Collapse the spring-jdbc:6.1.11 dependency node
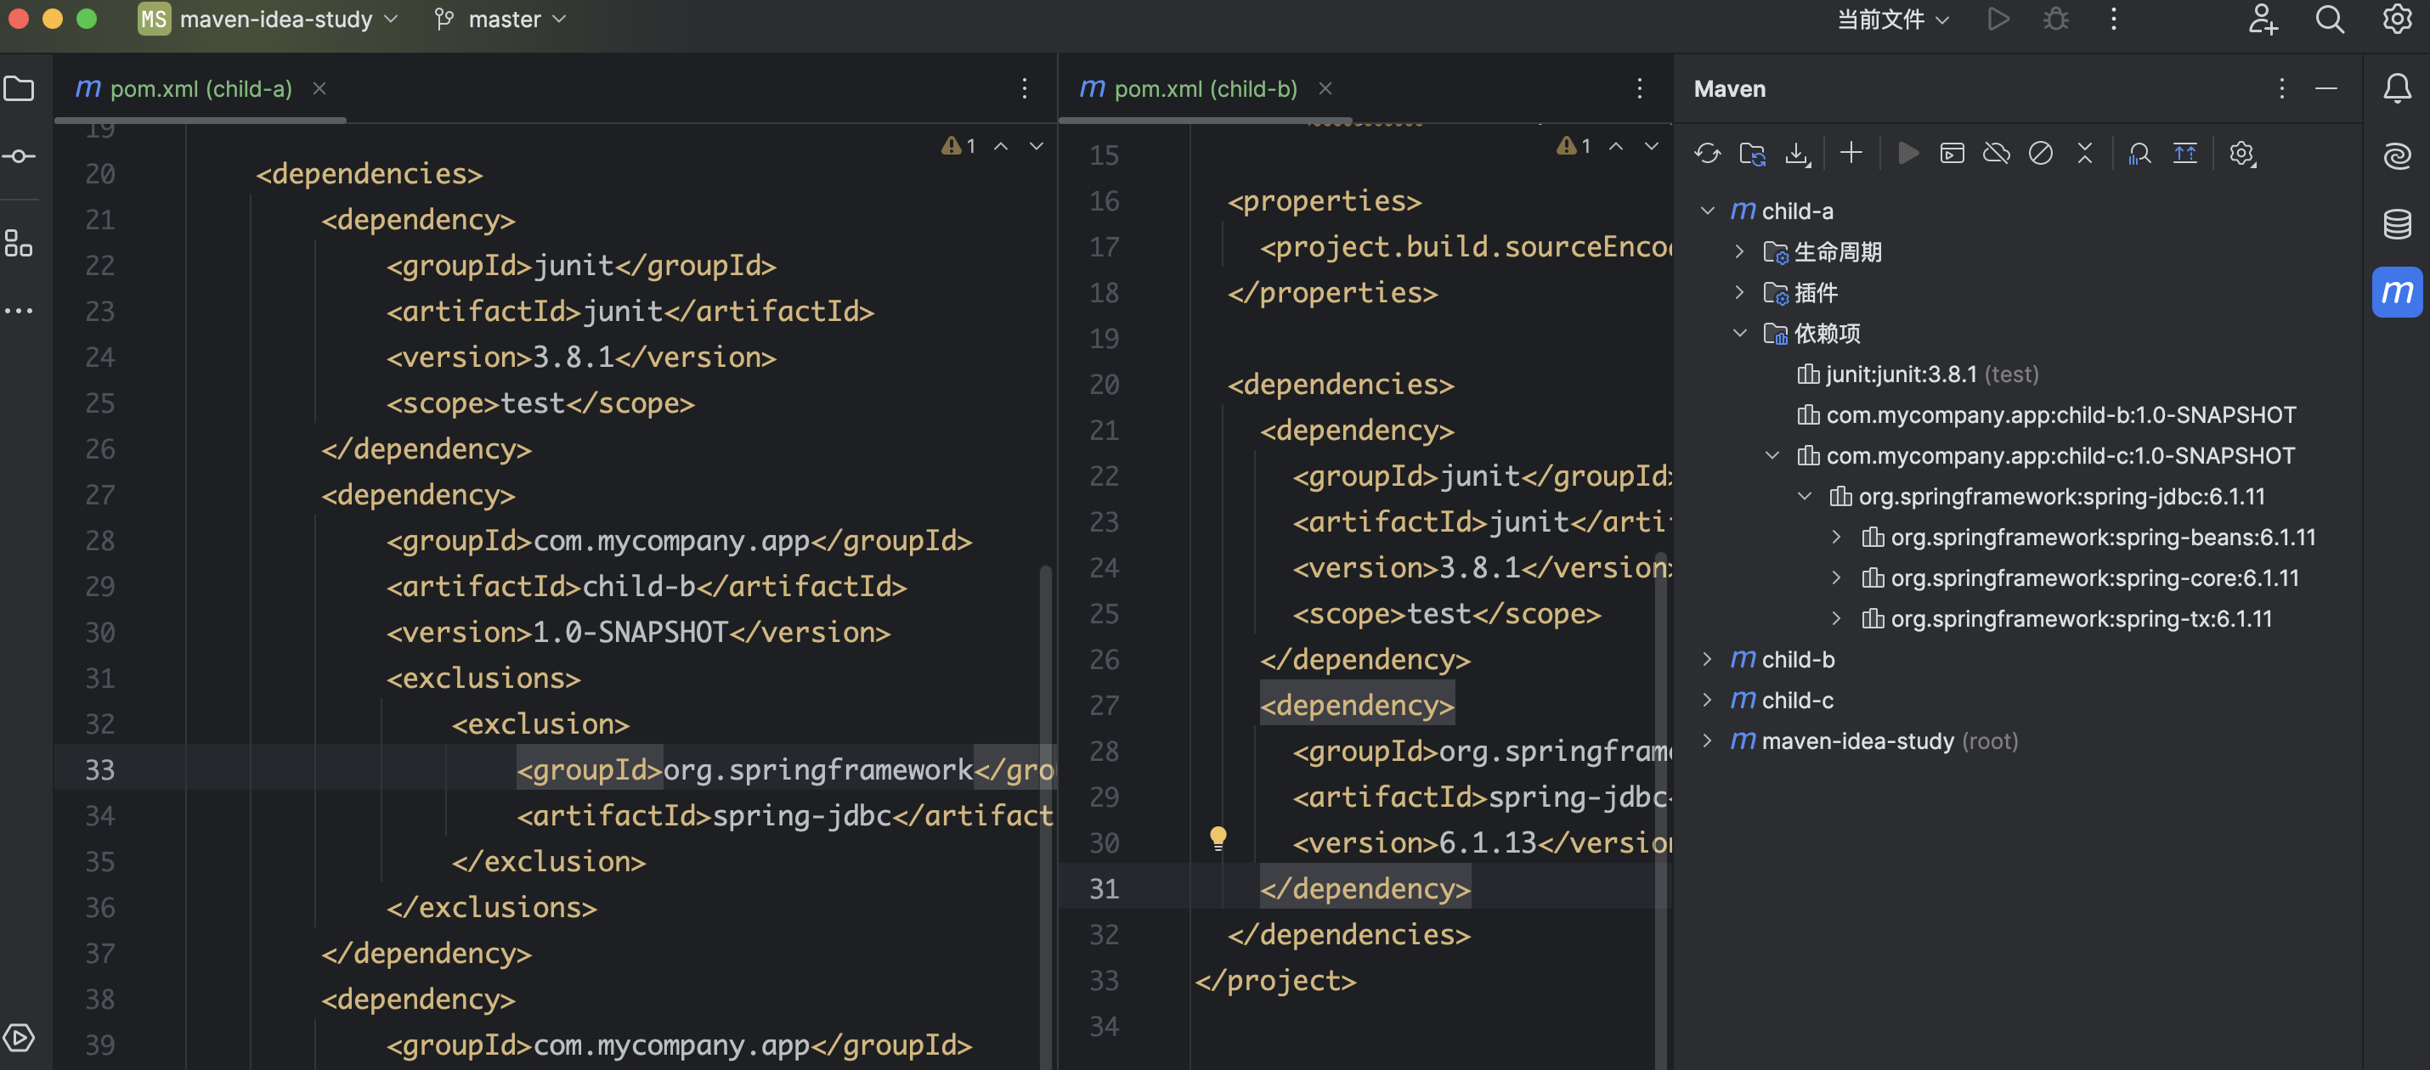Screen dimensions: 2430x1070 [1805, 496]
